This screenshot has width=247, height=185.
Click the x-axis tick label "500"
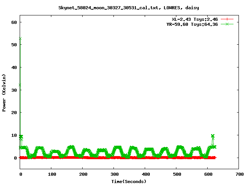coord(177,174)
